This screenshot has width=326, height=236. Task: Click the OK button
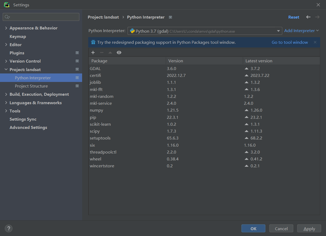click(x=253, y=229)
